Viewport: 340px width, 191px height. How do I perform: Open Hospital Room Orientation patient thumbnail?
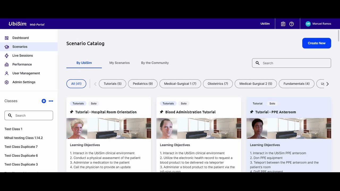pos(77,128)
